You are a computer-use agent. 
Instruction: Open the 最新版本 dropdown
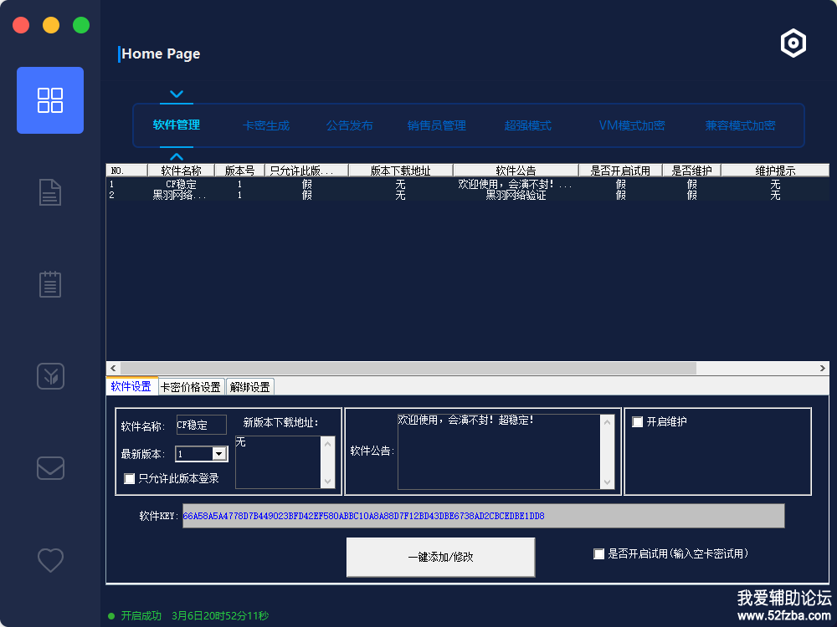(219, 454)
